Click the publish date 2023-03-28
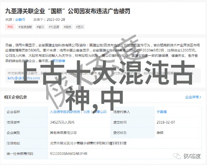207x165 pixels. coord(56,19)
